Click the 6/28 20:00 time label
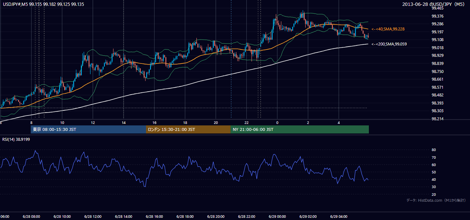The image size is (470, 220). (216, 217)
